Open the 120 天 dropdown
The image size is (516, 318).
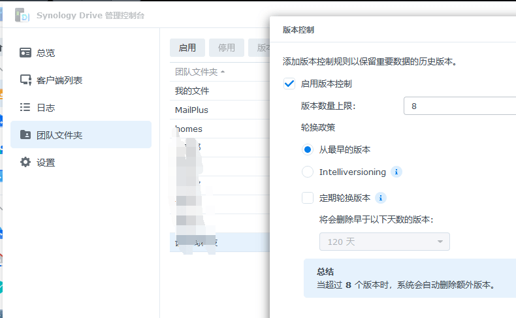click(x=384, y=242)
